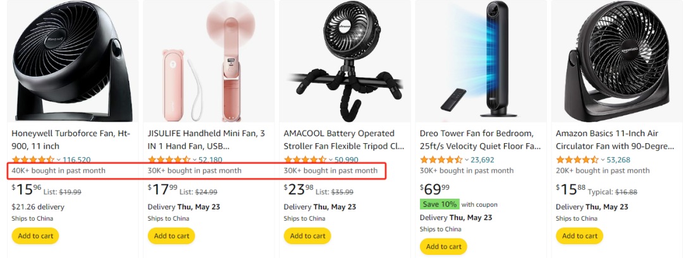683x258 pixels.
Task: Click the pink JISULIFE handheld fan image
Action: click(207, 61)
